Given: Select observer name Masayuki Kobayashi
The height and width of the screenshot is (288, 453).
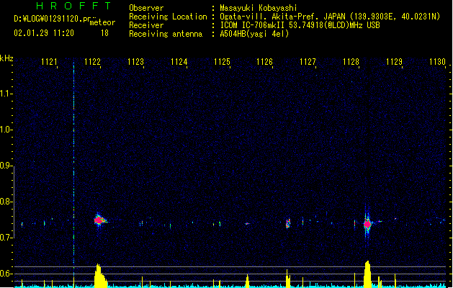Looking at the screenshot, I should 259,8.
